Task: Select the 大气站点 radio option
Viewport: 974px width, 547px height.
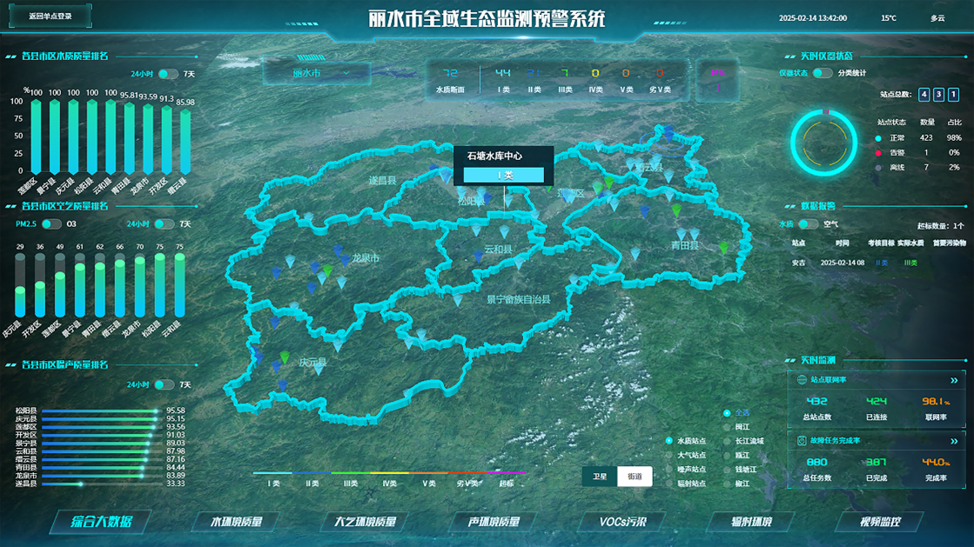Action: pyautogui.click(x=669, y=455)
